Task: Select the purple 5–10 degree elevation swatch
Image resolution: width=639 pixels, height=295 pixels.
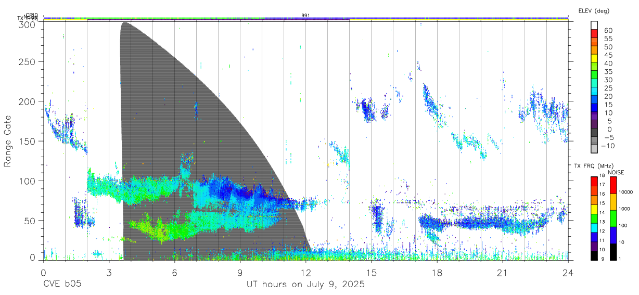Action: (595, 117)
